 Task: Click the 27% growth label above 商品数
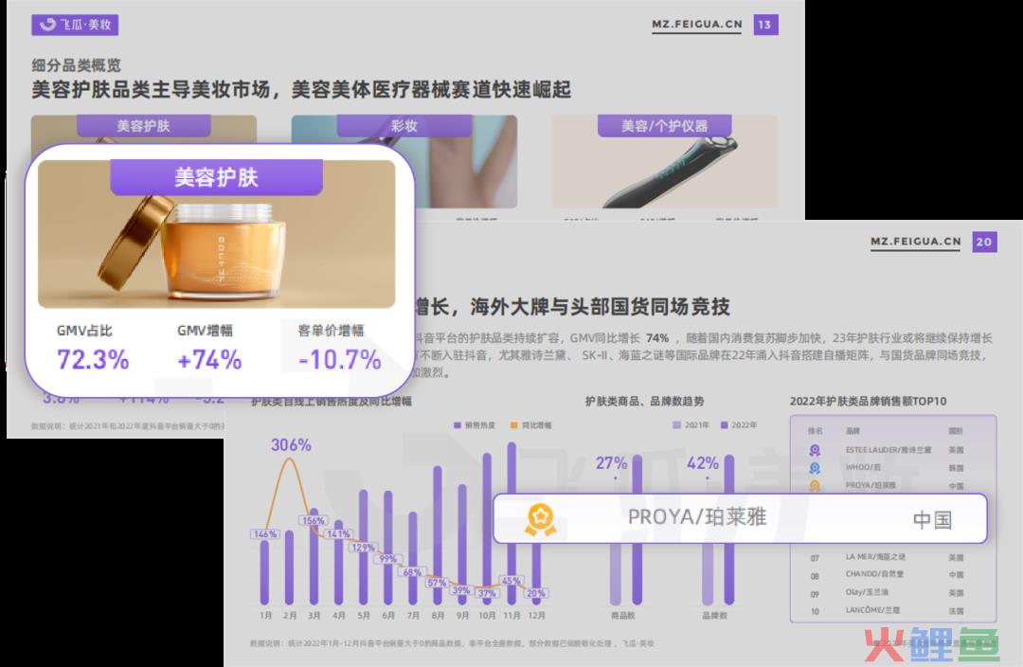pyautogui.click(x=611, y=463)
